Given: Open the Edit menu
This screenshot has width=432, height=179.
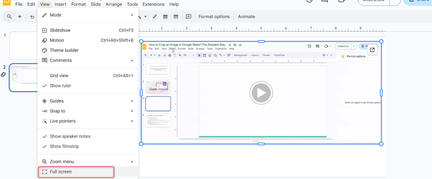Looking at the screenshot, I should [x=31, y=4].
